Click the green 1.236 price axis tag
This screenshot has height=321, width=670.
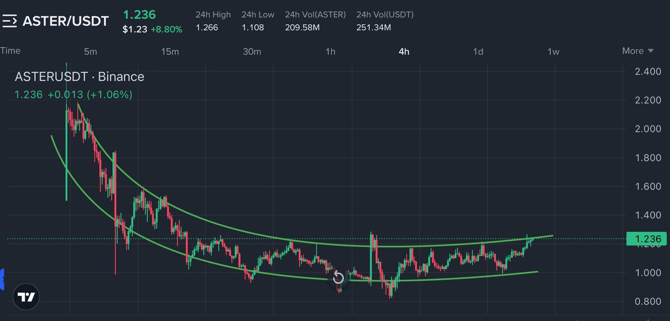point(646,238)
